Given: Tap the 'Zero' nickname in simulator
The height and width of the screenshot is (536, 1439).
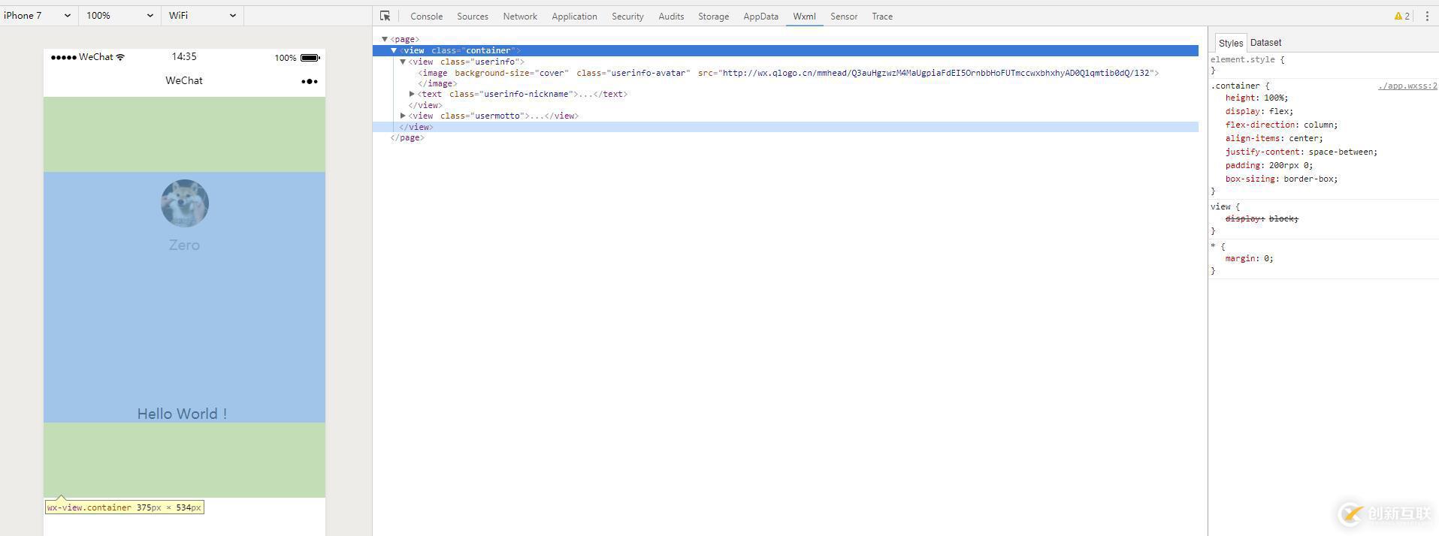Looking at the screenshot, I should tap(184, 245).
